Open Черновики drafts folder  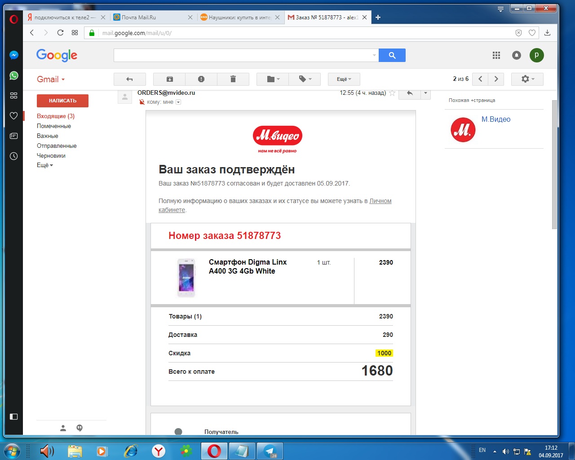point(51,155)
